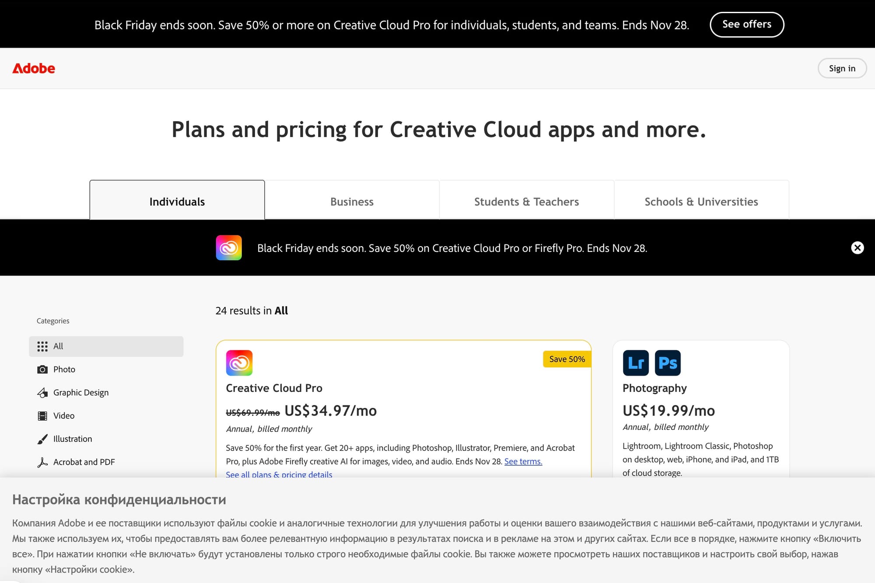Click the grid icon next to All
The height and width of the screenshot is (583, 875).
coord(42,346)
